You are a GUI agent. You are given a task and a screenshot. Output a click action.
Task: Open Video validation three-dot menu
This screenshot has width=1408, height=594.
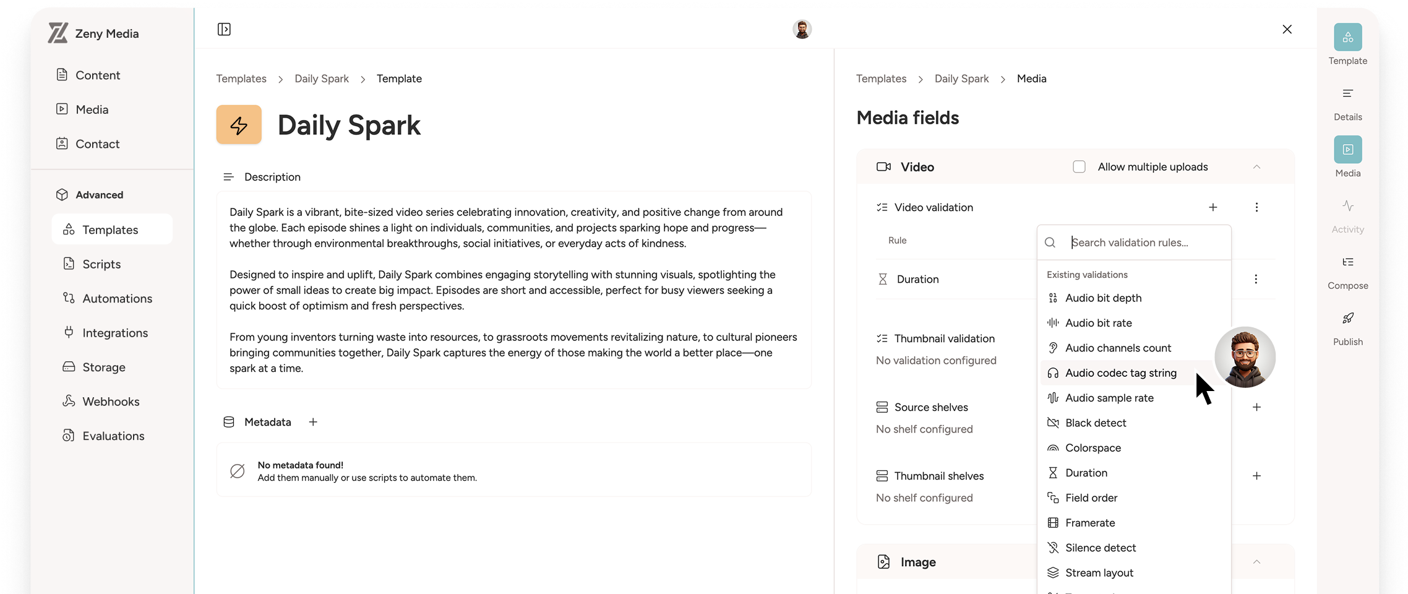click(x=1256, y=207)
